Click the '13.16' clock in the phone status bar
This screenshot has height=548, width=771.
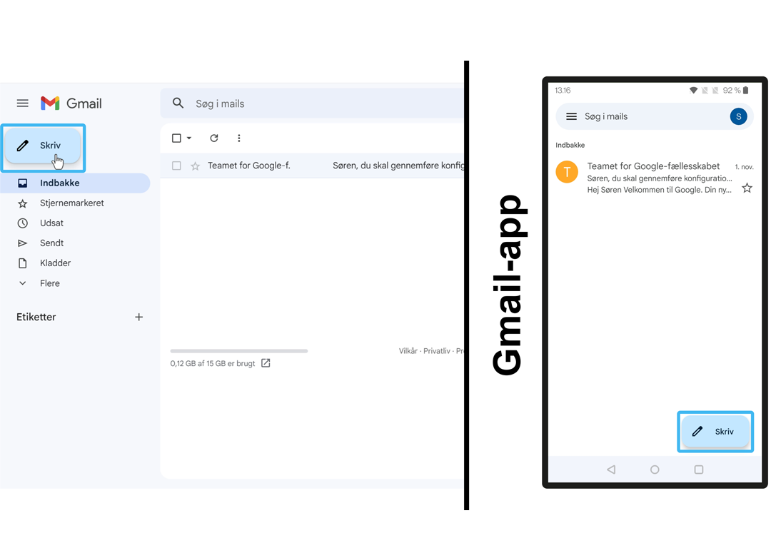(563, 91)
